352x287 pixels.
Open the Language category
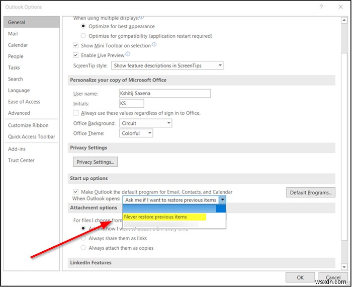(x=32, y=90)
